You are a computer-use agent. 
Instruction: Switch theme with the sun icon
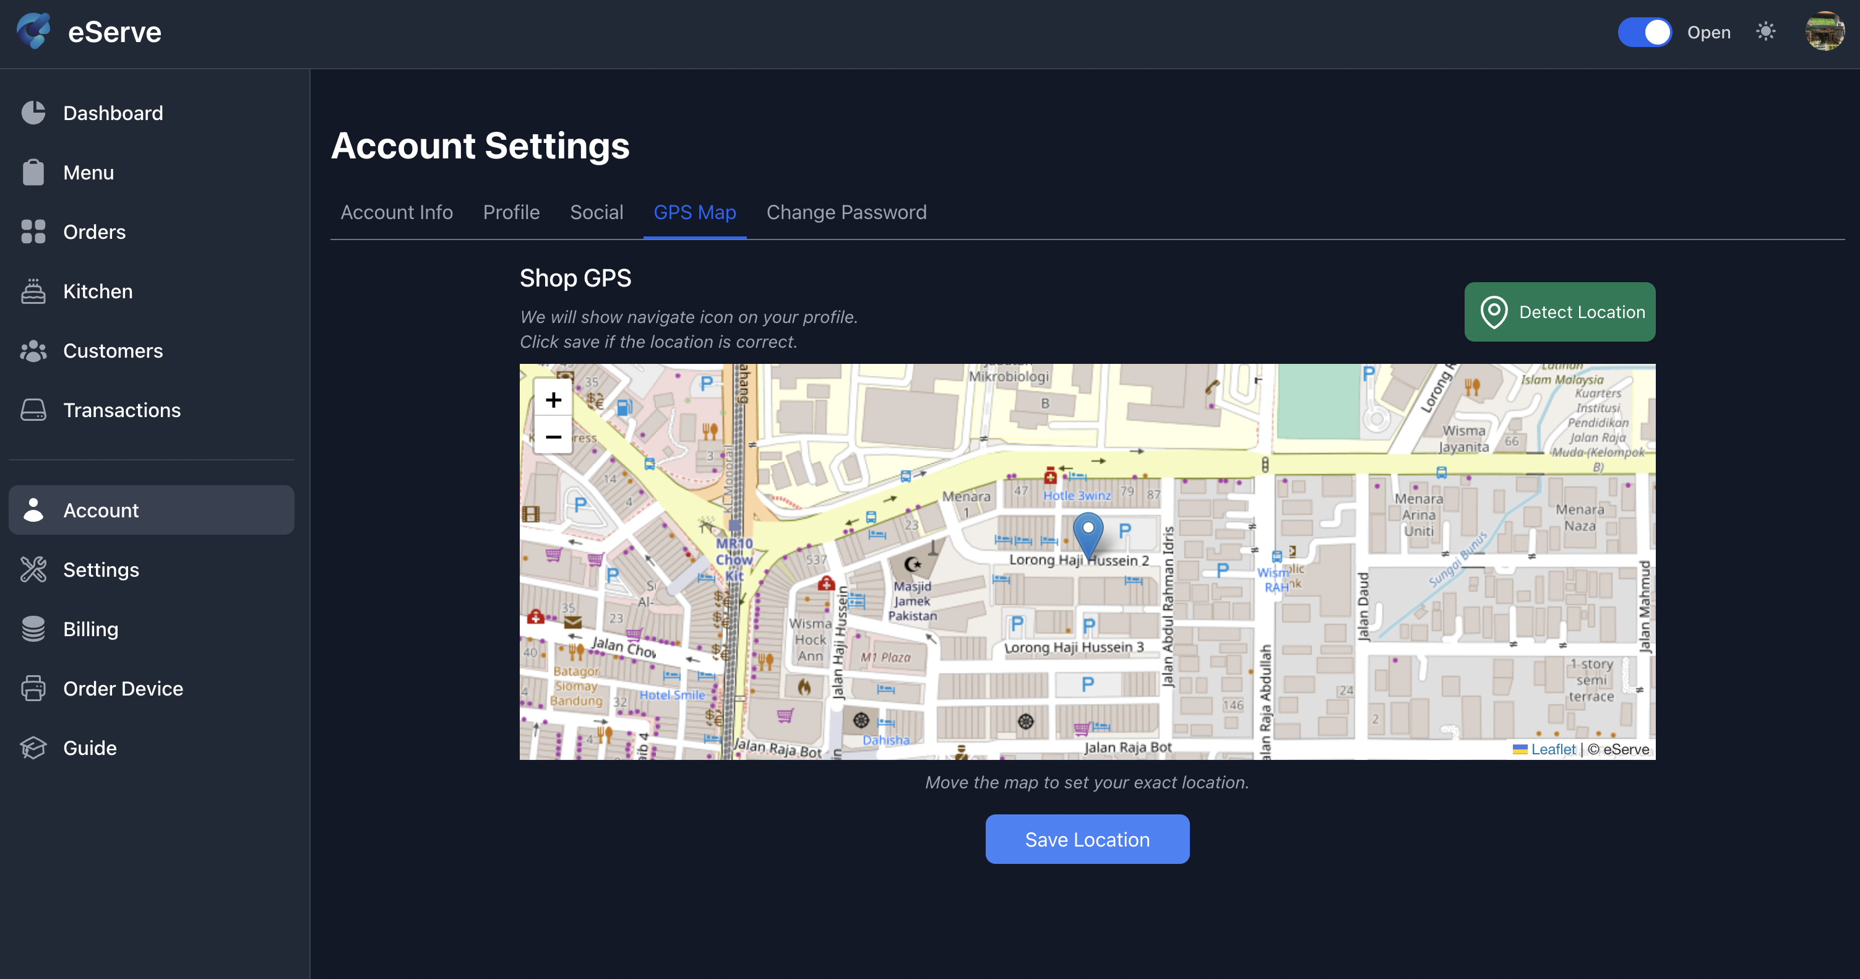[1765, 32]
